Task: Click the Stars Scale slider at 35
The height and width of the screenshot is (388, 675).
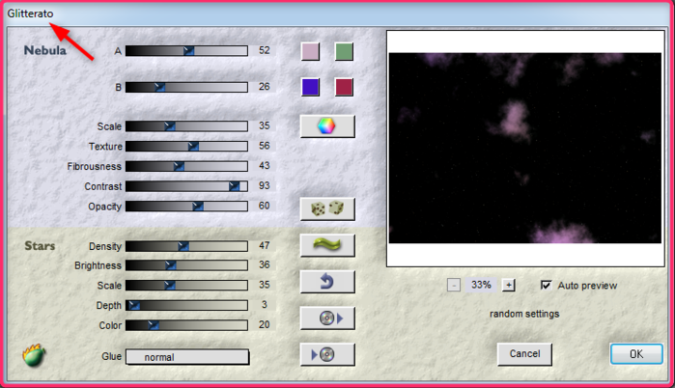Action: click(x=170, y=285)
